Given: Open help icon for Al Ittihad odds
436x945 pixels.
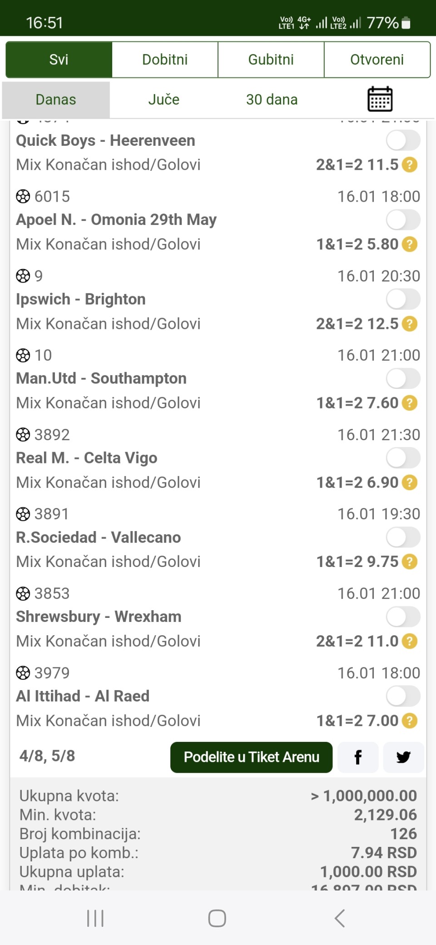Looking at the screenshot, I should tap(410, 721).
